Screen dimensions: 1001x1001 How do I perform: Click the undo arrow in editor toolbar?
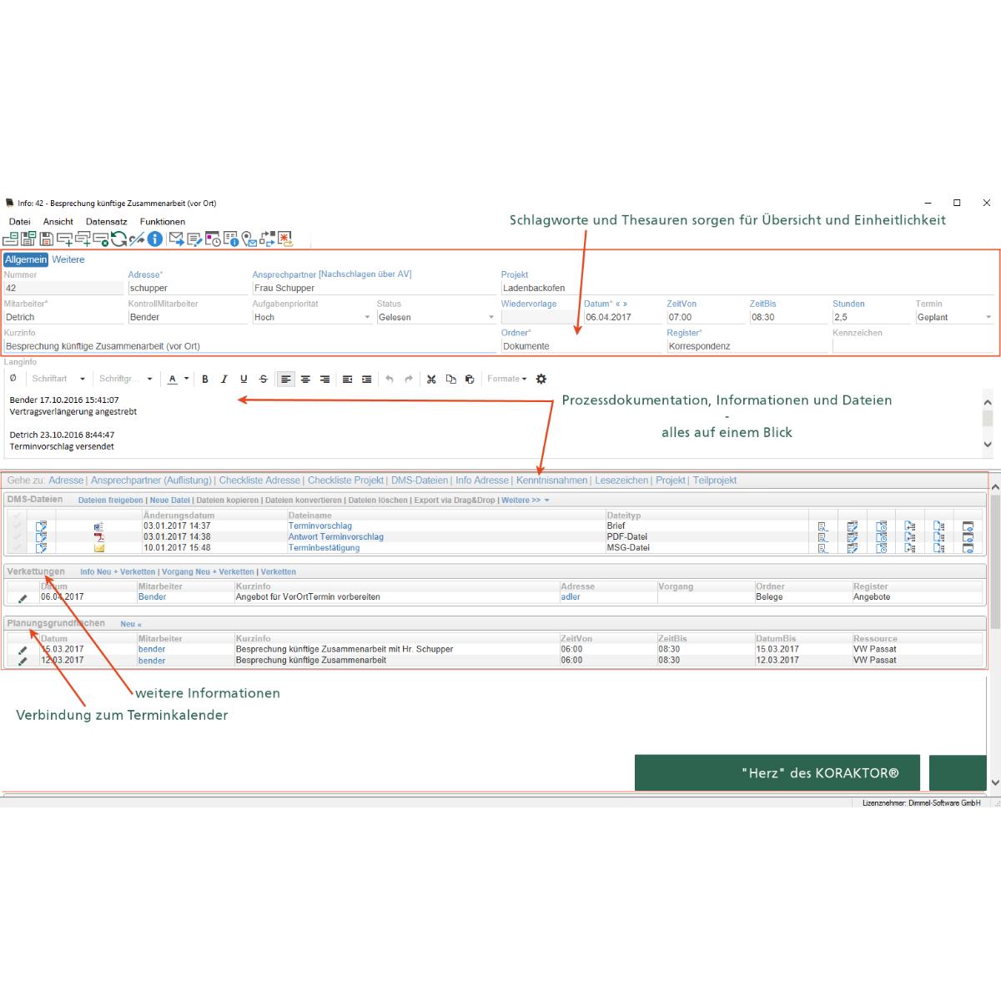click(389, 380)
